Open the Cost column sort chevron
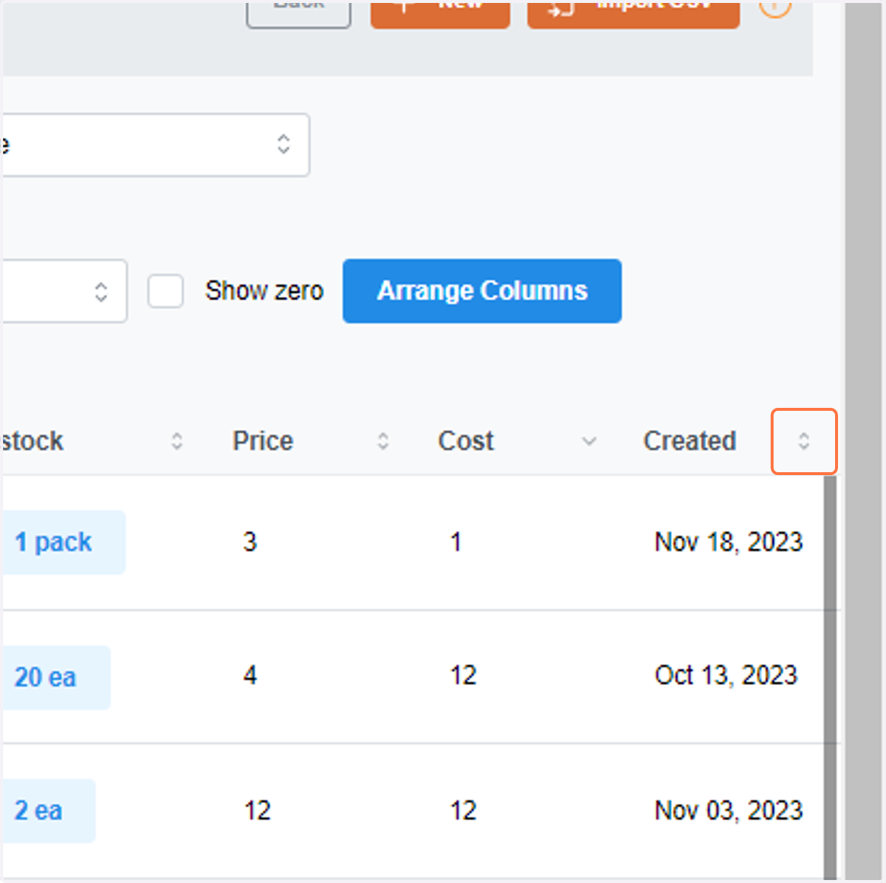886x883 pixels. click(x=589, y=441)
